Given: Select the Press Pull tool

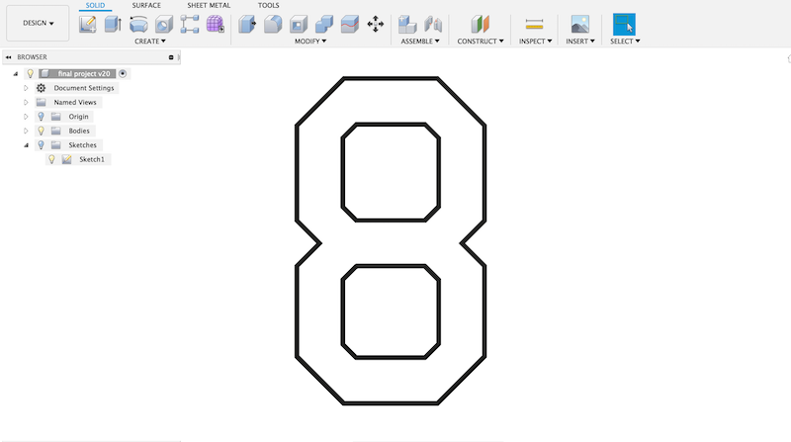Looking at the screenshot, I should (x=247, y=24).
